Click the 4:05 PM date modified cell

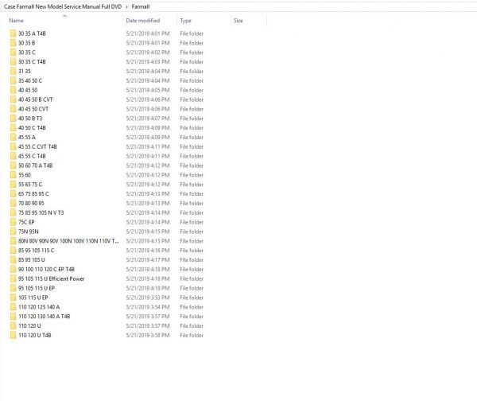pos(148,90)
